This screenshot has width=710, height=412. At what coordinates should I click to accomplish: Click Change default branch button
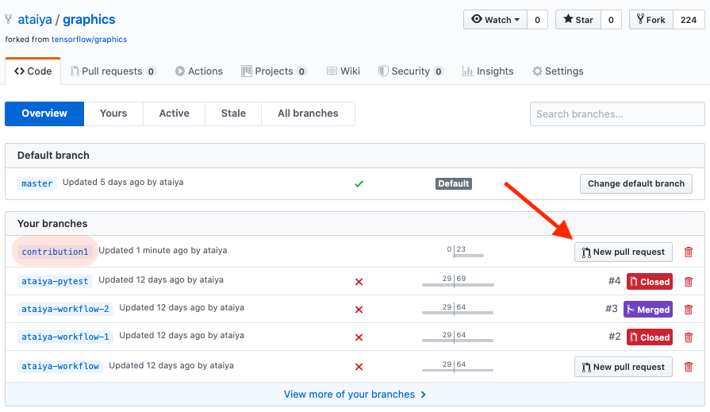[x=635, y=183]
